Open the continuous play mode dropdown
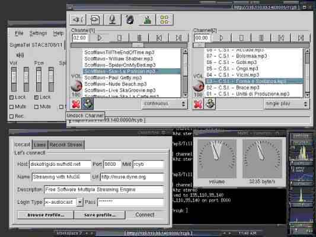This screenshot has height=237, width=316. (x=164, y=104)
